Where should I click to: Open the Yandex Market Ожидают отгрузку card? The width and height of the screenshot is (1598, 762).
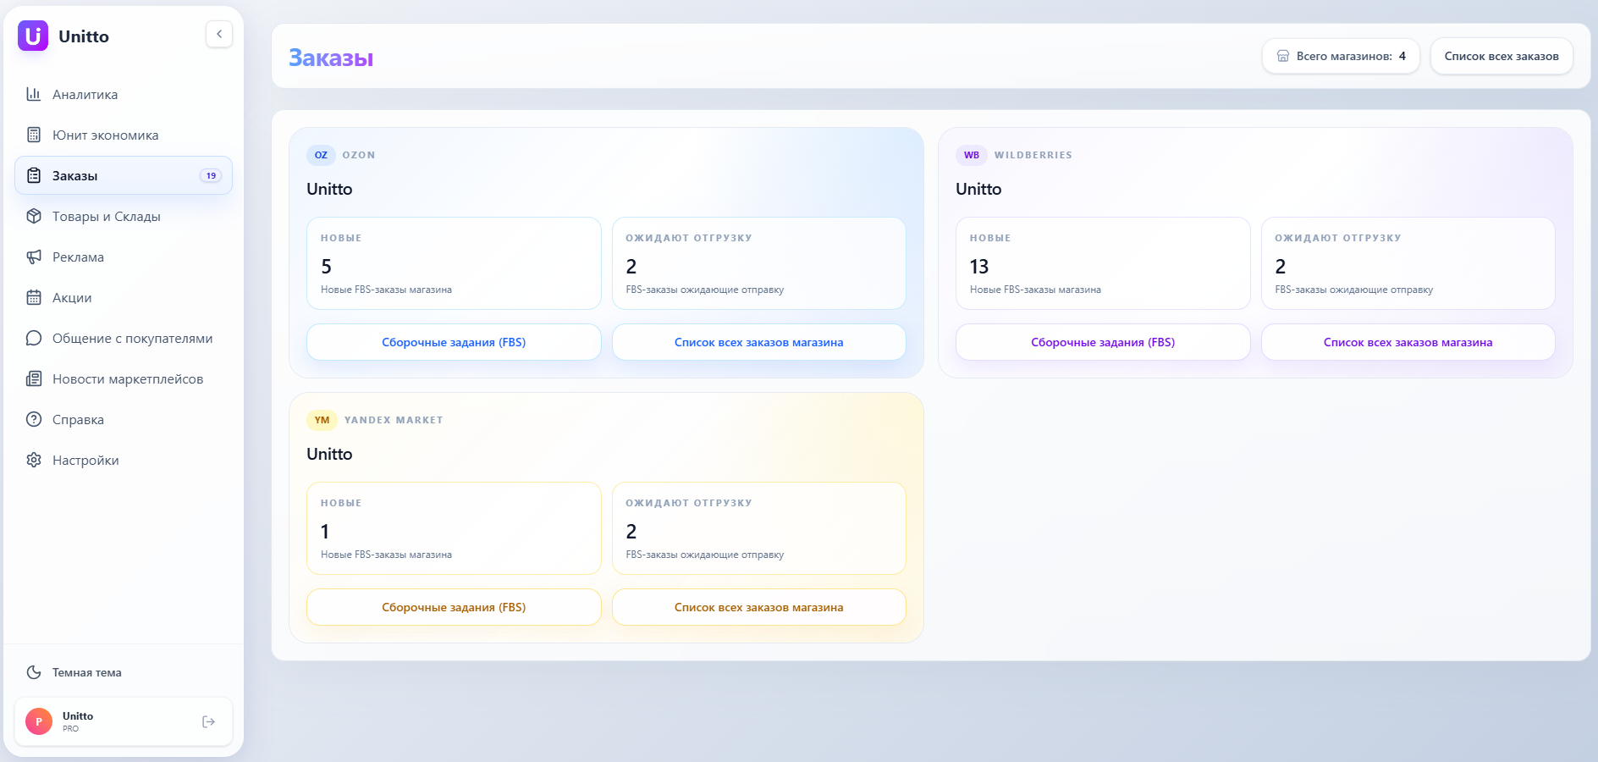[x=759, y=528]
